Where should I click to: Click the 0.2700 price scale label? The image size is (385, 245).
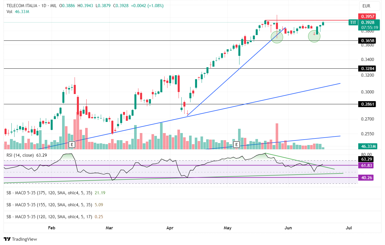(x=367, y=119)
